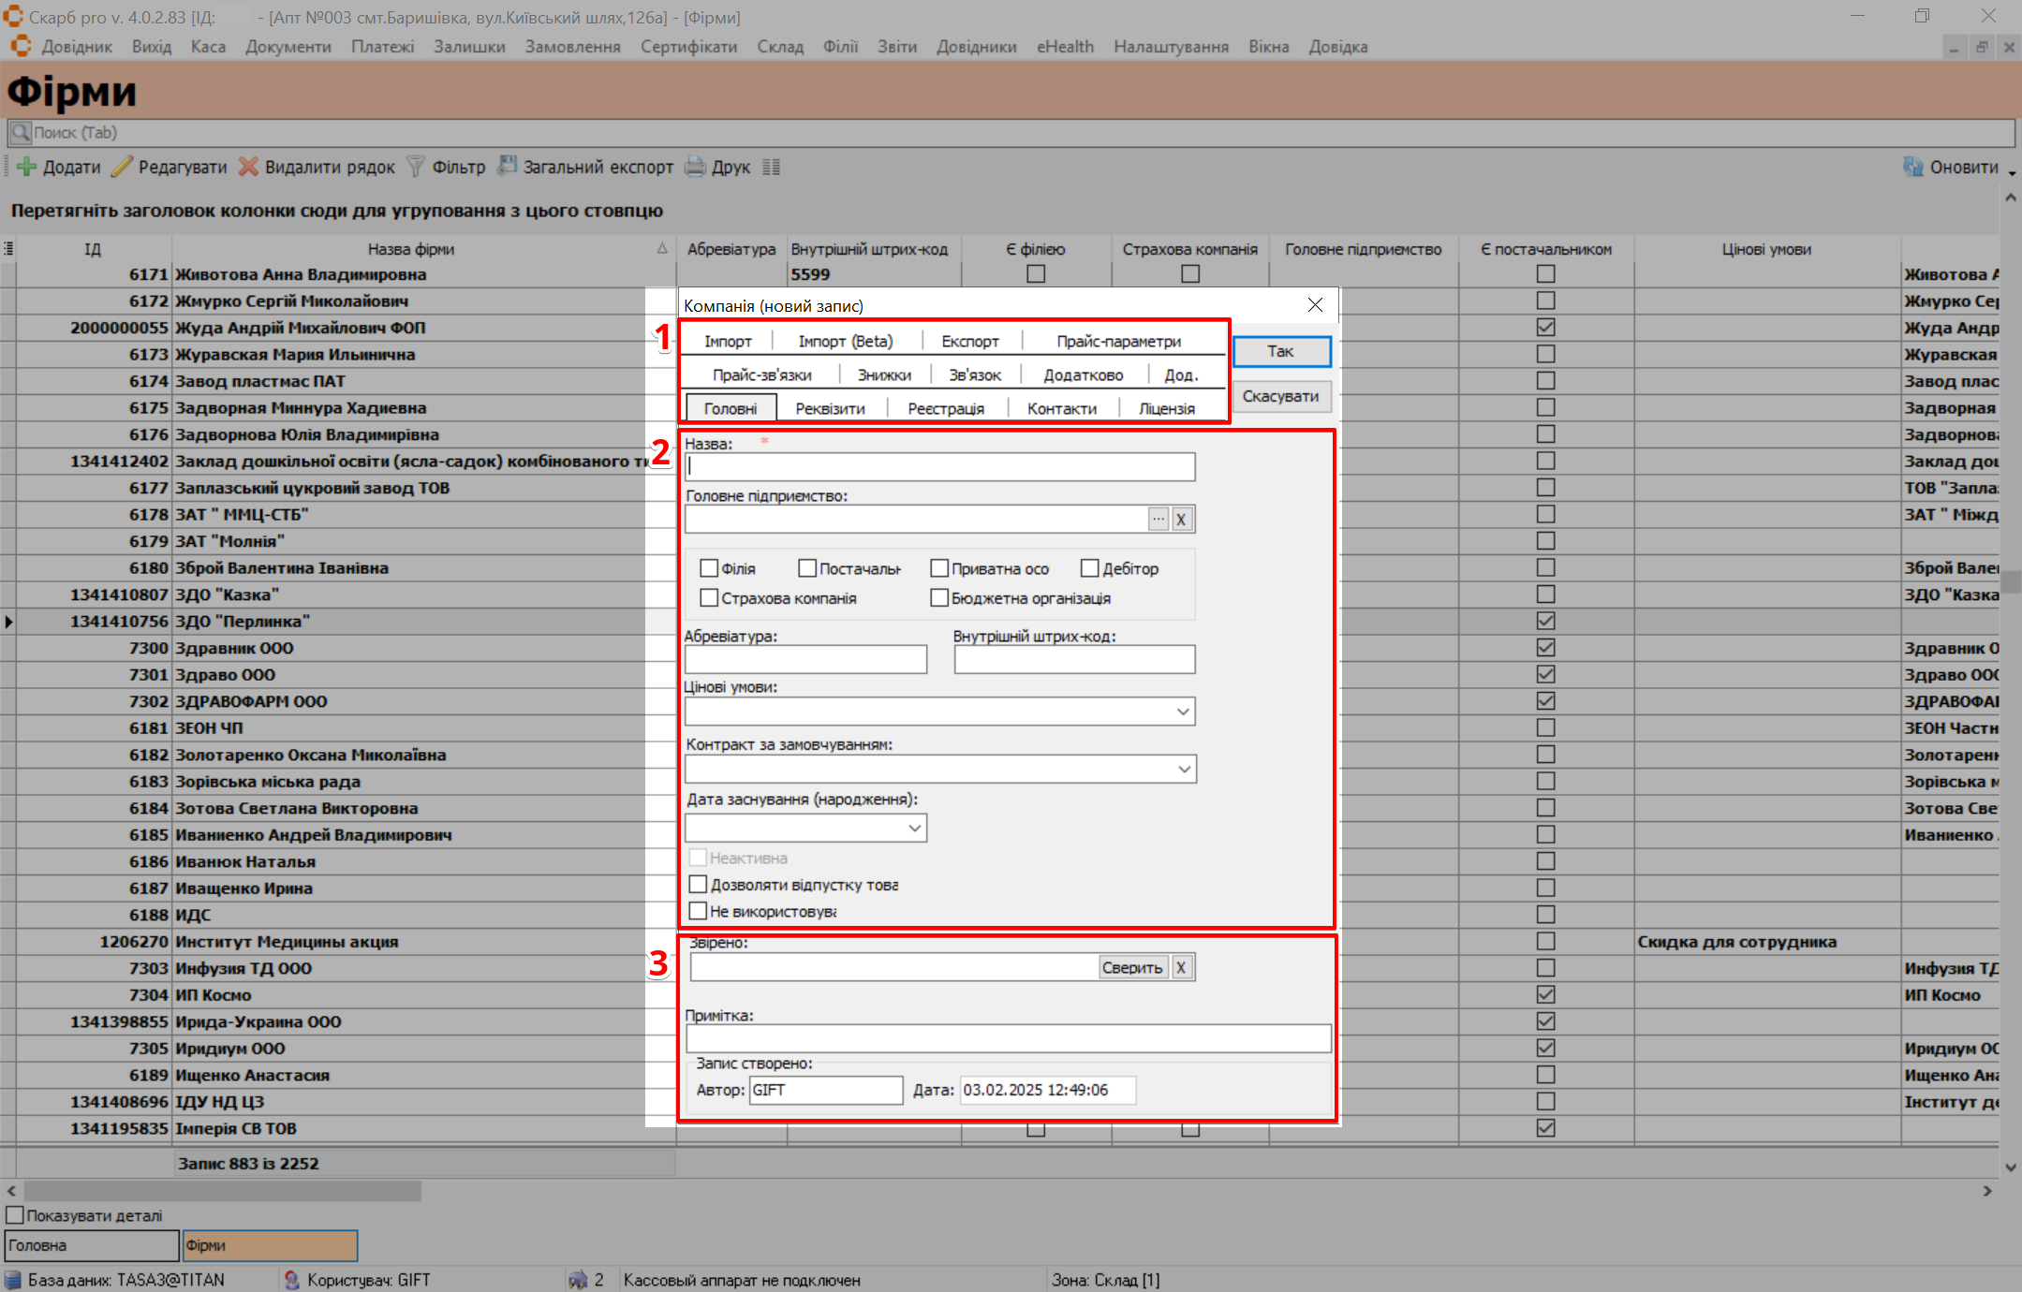2022x1292 pixels.
Task: Click the red X Видалити рядок icon
Action: tap(248, 168)
